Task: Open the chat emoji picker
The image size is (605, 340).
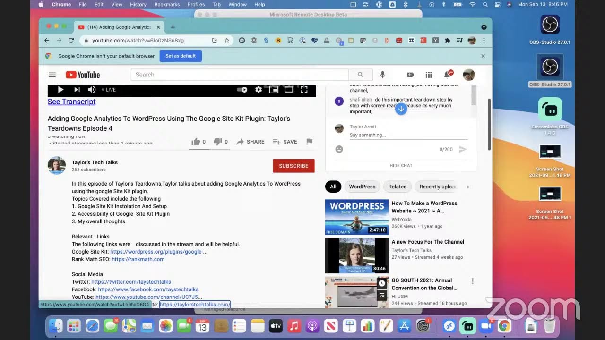Action: click(339, 149)
